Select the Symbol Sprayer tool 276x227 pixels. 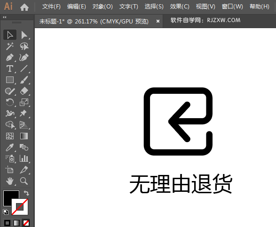(x=10, y=159)
